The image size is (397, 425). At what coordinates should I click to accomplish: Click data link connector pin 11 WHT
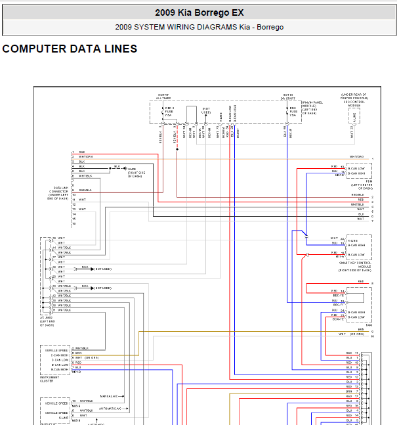coord(82,200)
